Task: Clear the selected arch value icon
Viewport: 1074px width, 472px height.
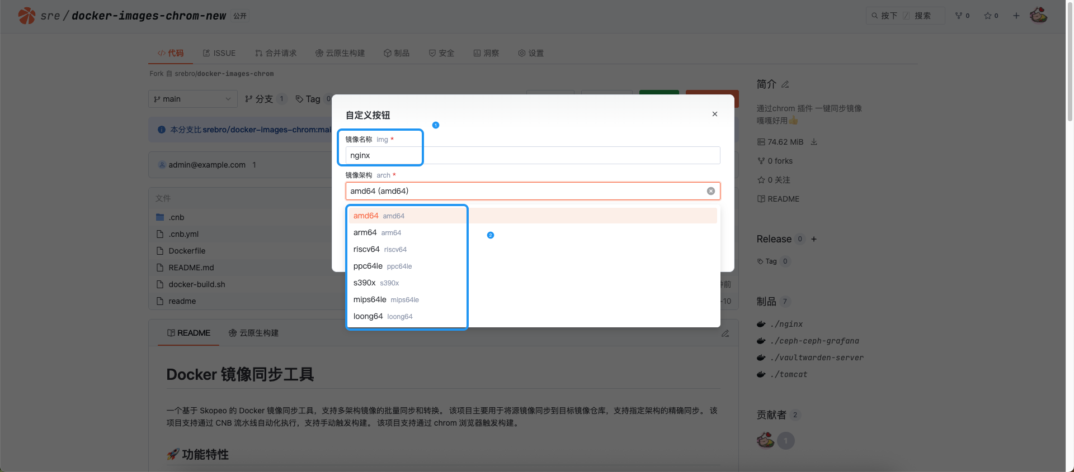Action: pos(710,191)
